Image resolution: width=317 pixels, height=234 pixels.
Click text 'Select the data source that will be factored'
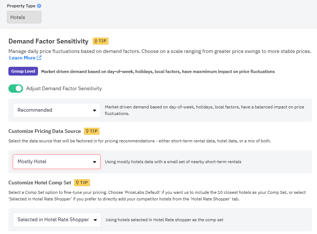(x=50, y=141)
